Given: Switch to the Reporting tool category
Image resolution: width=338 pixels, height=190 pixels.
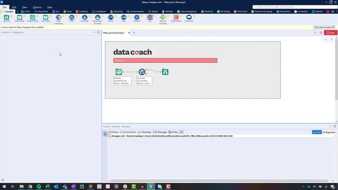Looking at the screenshot, I should 116,12.
